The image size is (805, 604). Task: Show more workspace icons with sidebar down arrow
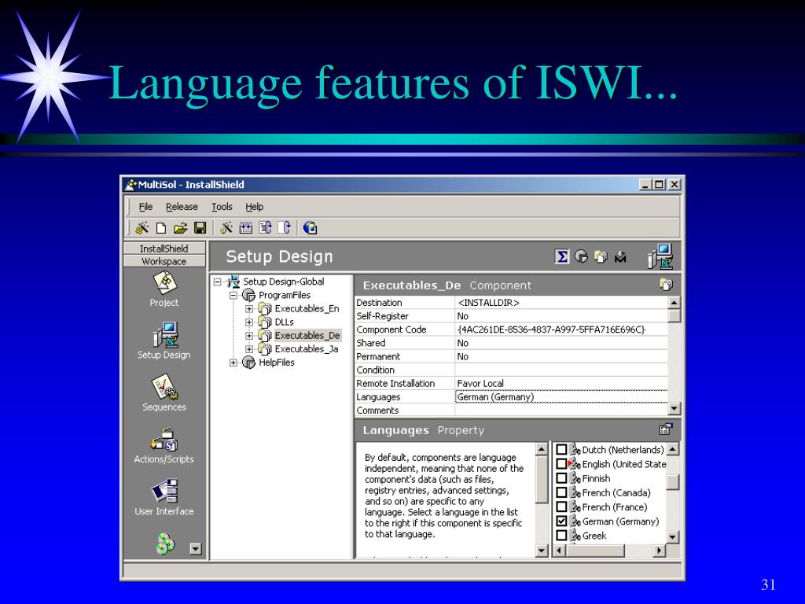coord(195,548)
